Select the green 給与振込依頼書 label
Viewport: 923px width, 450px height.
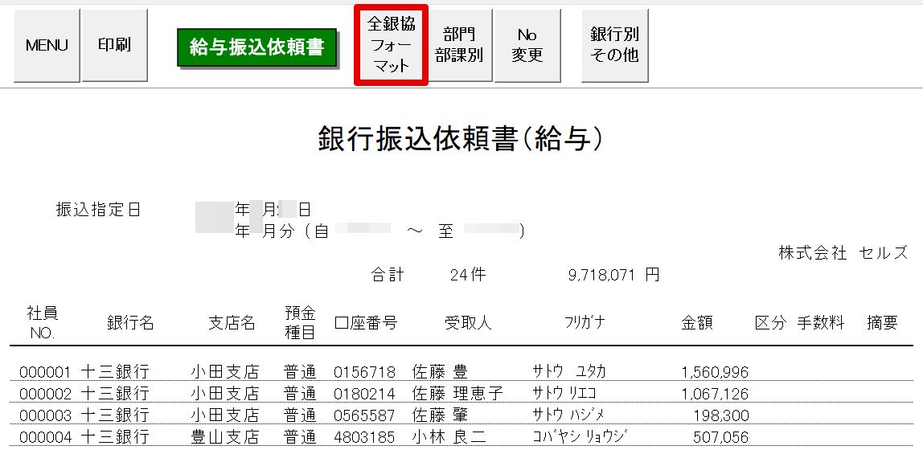256,47
